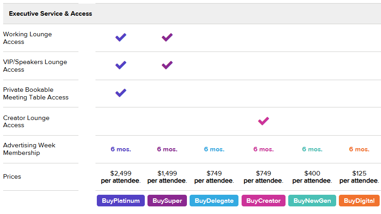Click Super checkmark for VIP/Speakers Lounge
This screenshot has height=214, width=381.
pyautogui.click(x=167, y=65)
